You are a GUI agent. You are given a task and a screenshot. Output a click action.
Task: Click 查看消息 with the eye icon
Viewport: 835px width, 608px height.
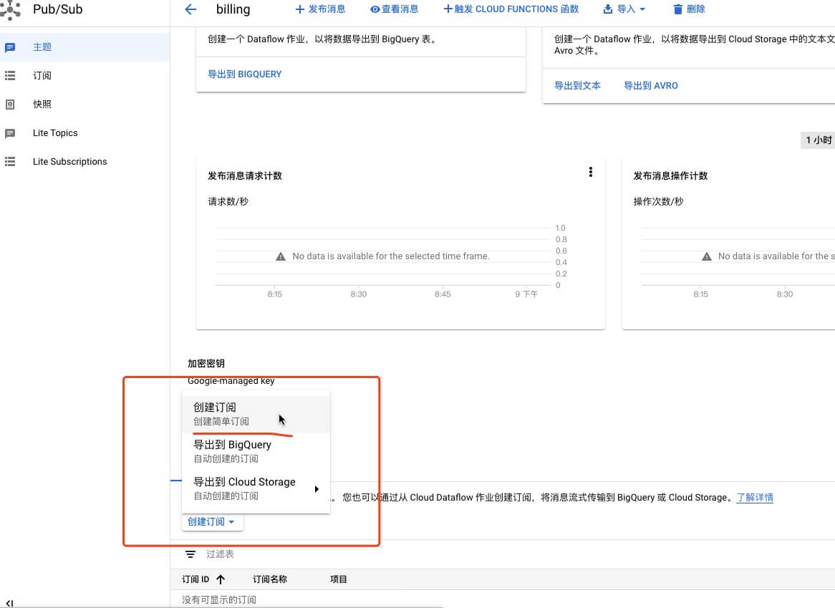pos(394,9)
